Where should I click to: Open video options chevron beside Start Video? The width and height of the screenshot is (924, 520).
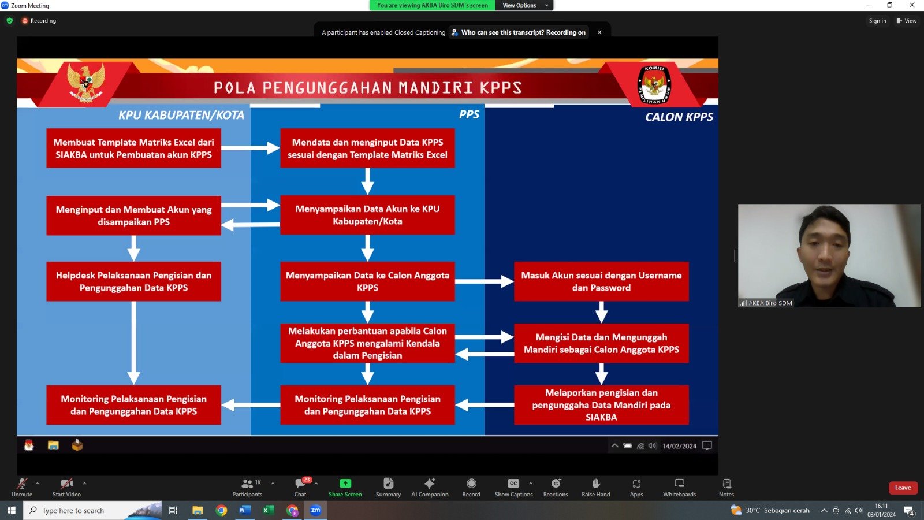click(x=84, y=483)
